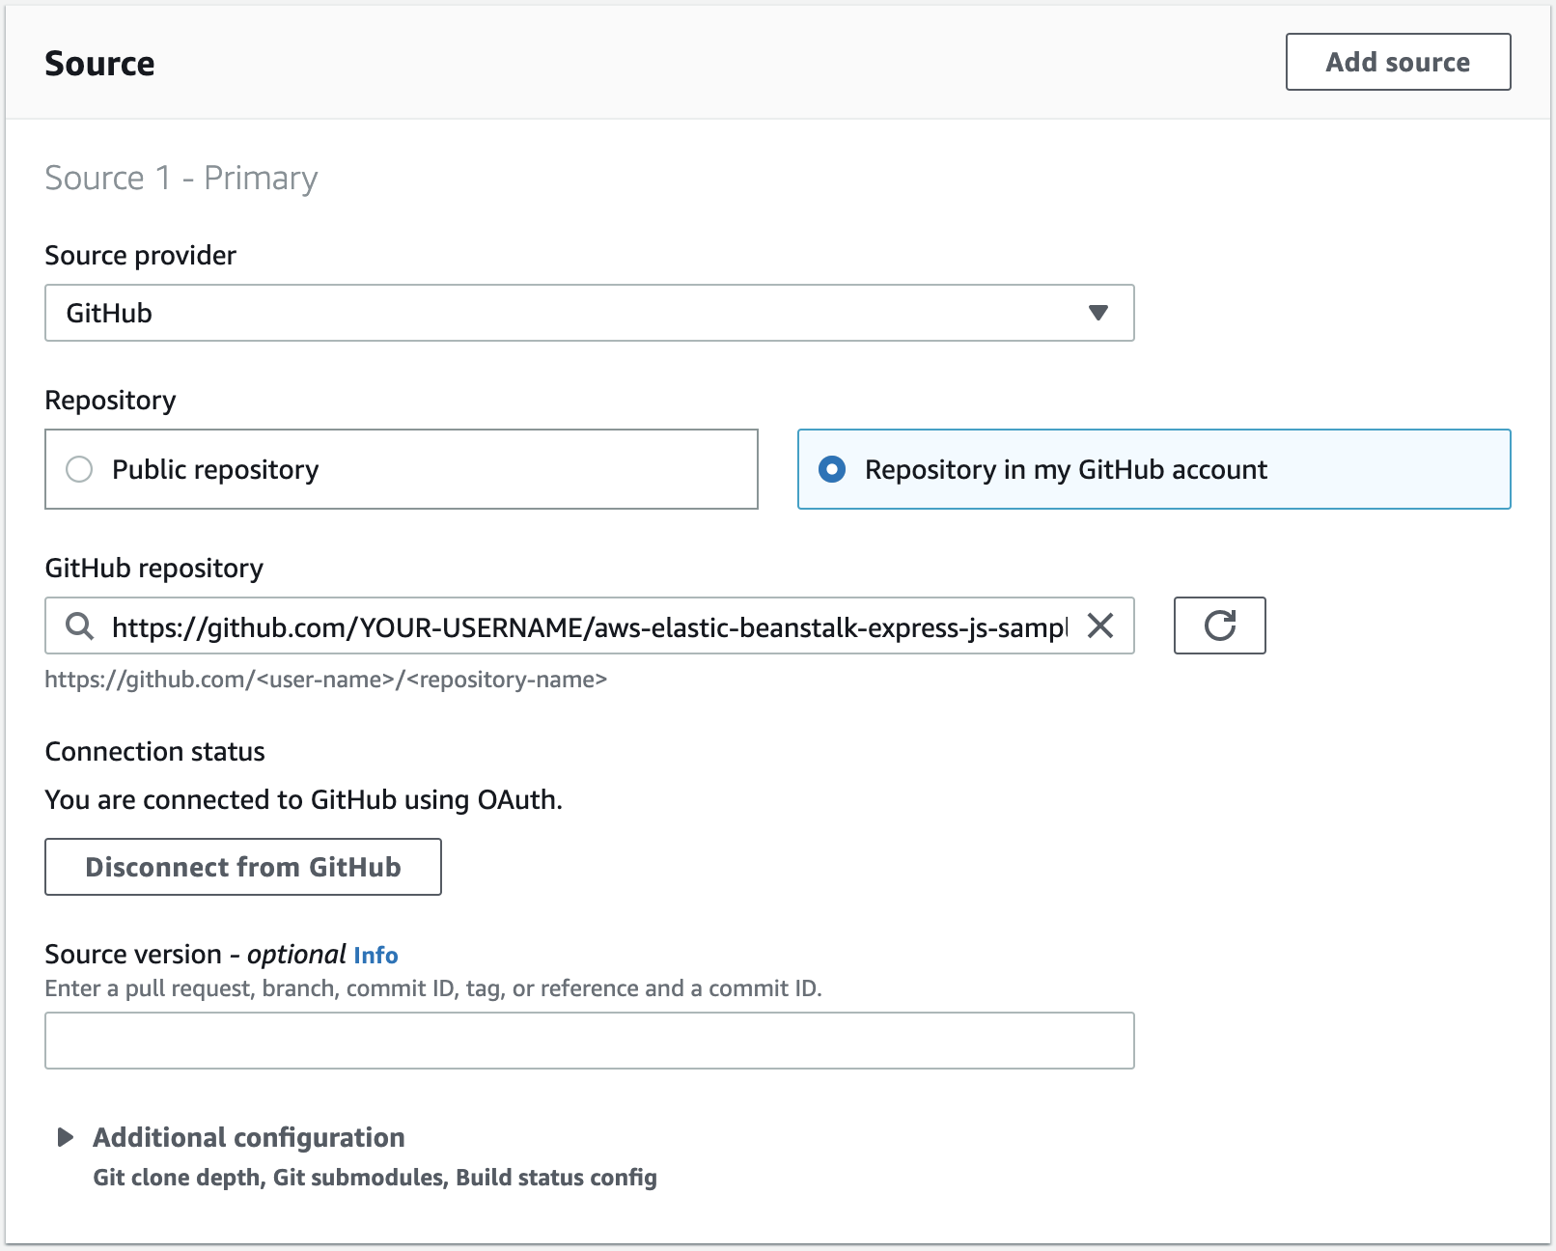Screen dimensions: 1556x1251
Task: Click the Public repository option tile
Action: click(402, 469)
